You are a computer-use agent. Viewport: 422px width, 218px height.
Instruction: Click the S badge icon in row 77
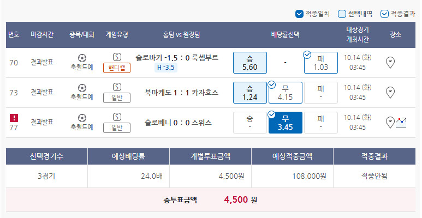tap(117, 117)
